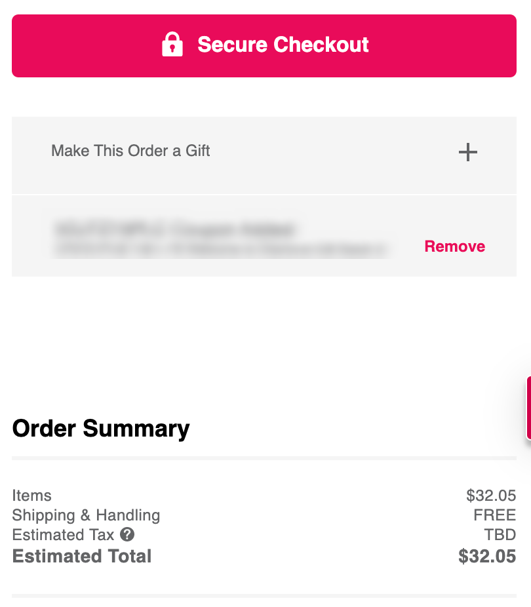Open the Make This Order a Gift label
Screen dimensions: 531x607
(130, 151)
